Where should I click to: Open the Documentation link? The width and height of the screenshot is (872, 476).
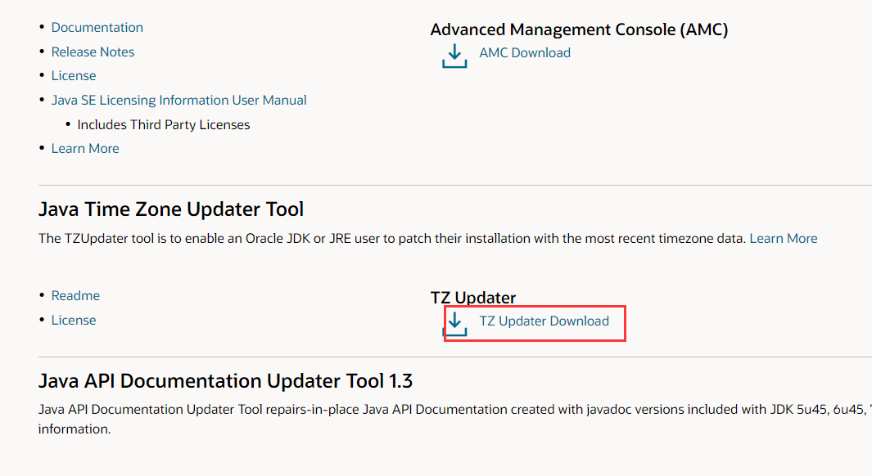click(x=97, y=28)
